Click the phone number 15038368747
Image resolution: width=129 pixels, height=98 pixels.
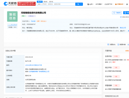click(31, 24)
